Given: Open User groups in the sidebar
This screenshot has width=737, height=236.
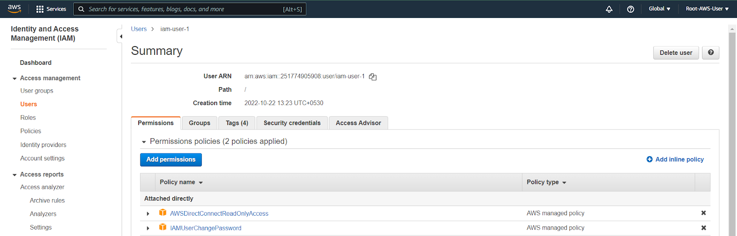Looking at the screenshot, I should (x=37, y=91).
